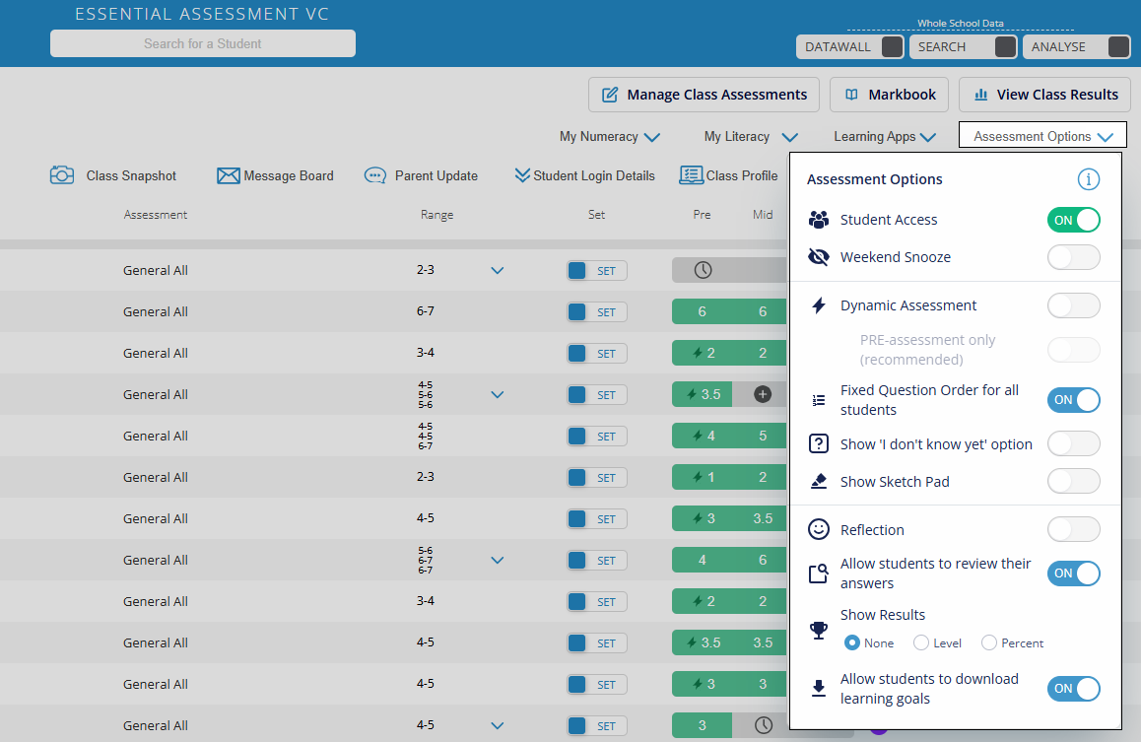This screenshot has width=1141, height=742.
Task: Click the clock icon in the last General All row
Action: [x=764, y=725]
